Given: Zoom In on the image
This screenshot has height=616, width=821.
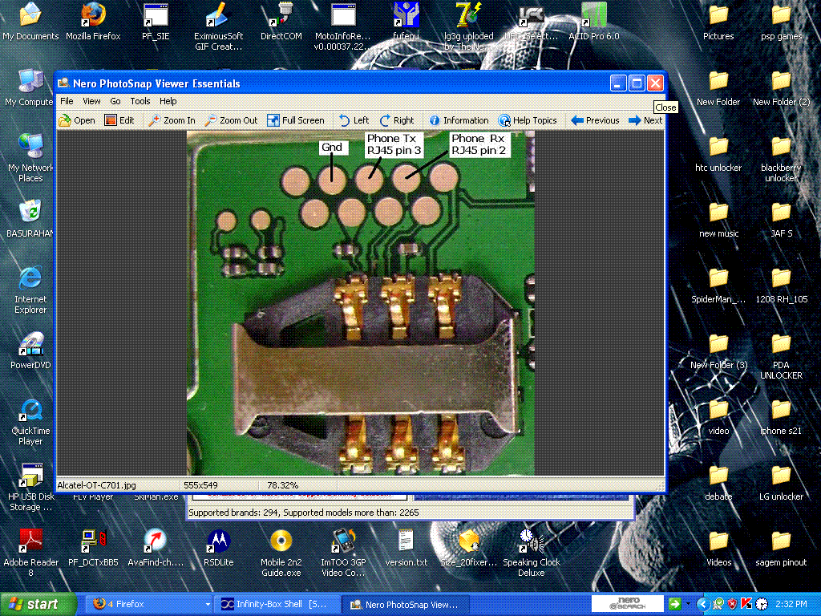Looking at the screenshot, I should (x=171, y=120).
